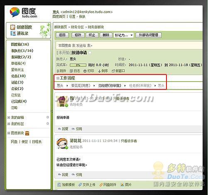Click the 外部访问管理 button
The image size is (208, 195).
click(149, 35)
